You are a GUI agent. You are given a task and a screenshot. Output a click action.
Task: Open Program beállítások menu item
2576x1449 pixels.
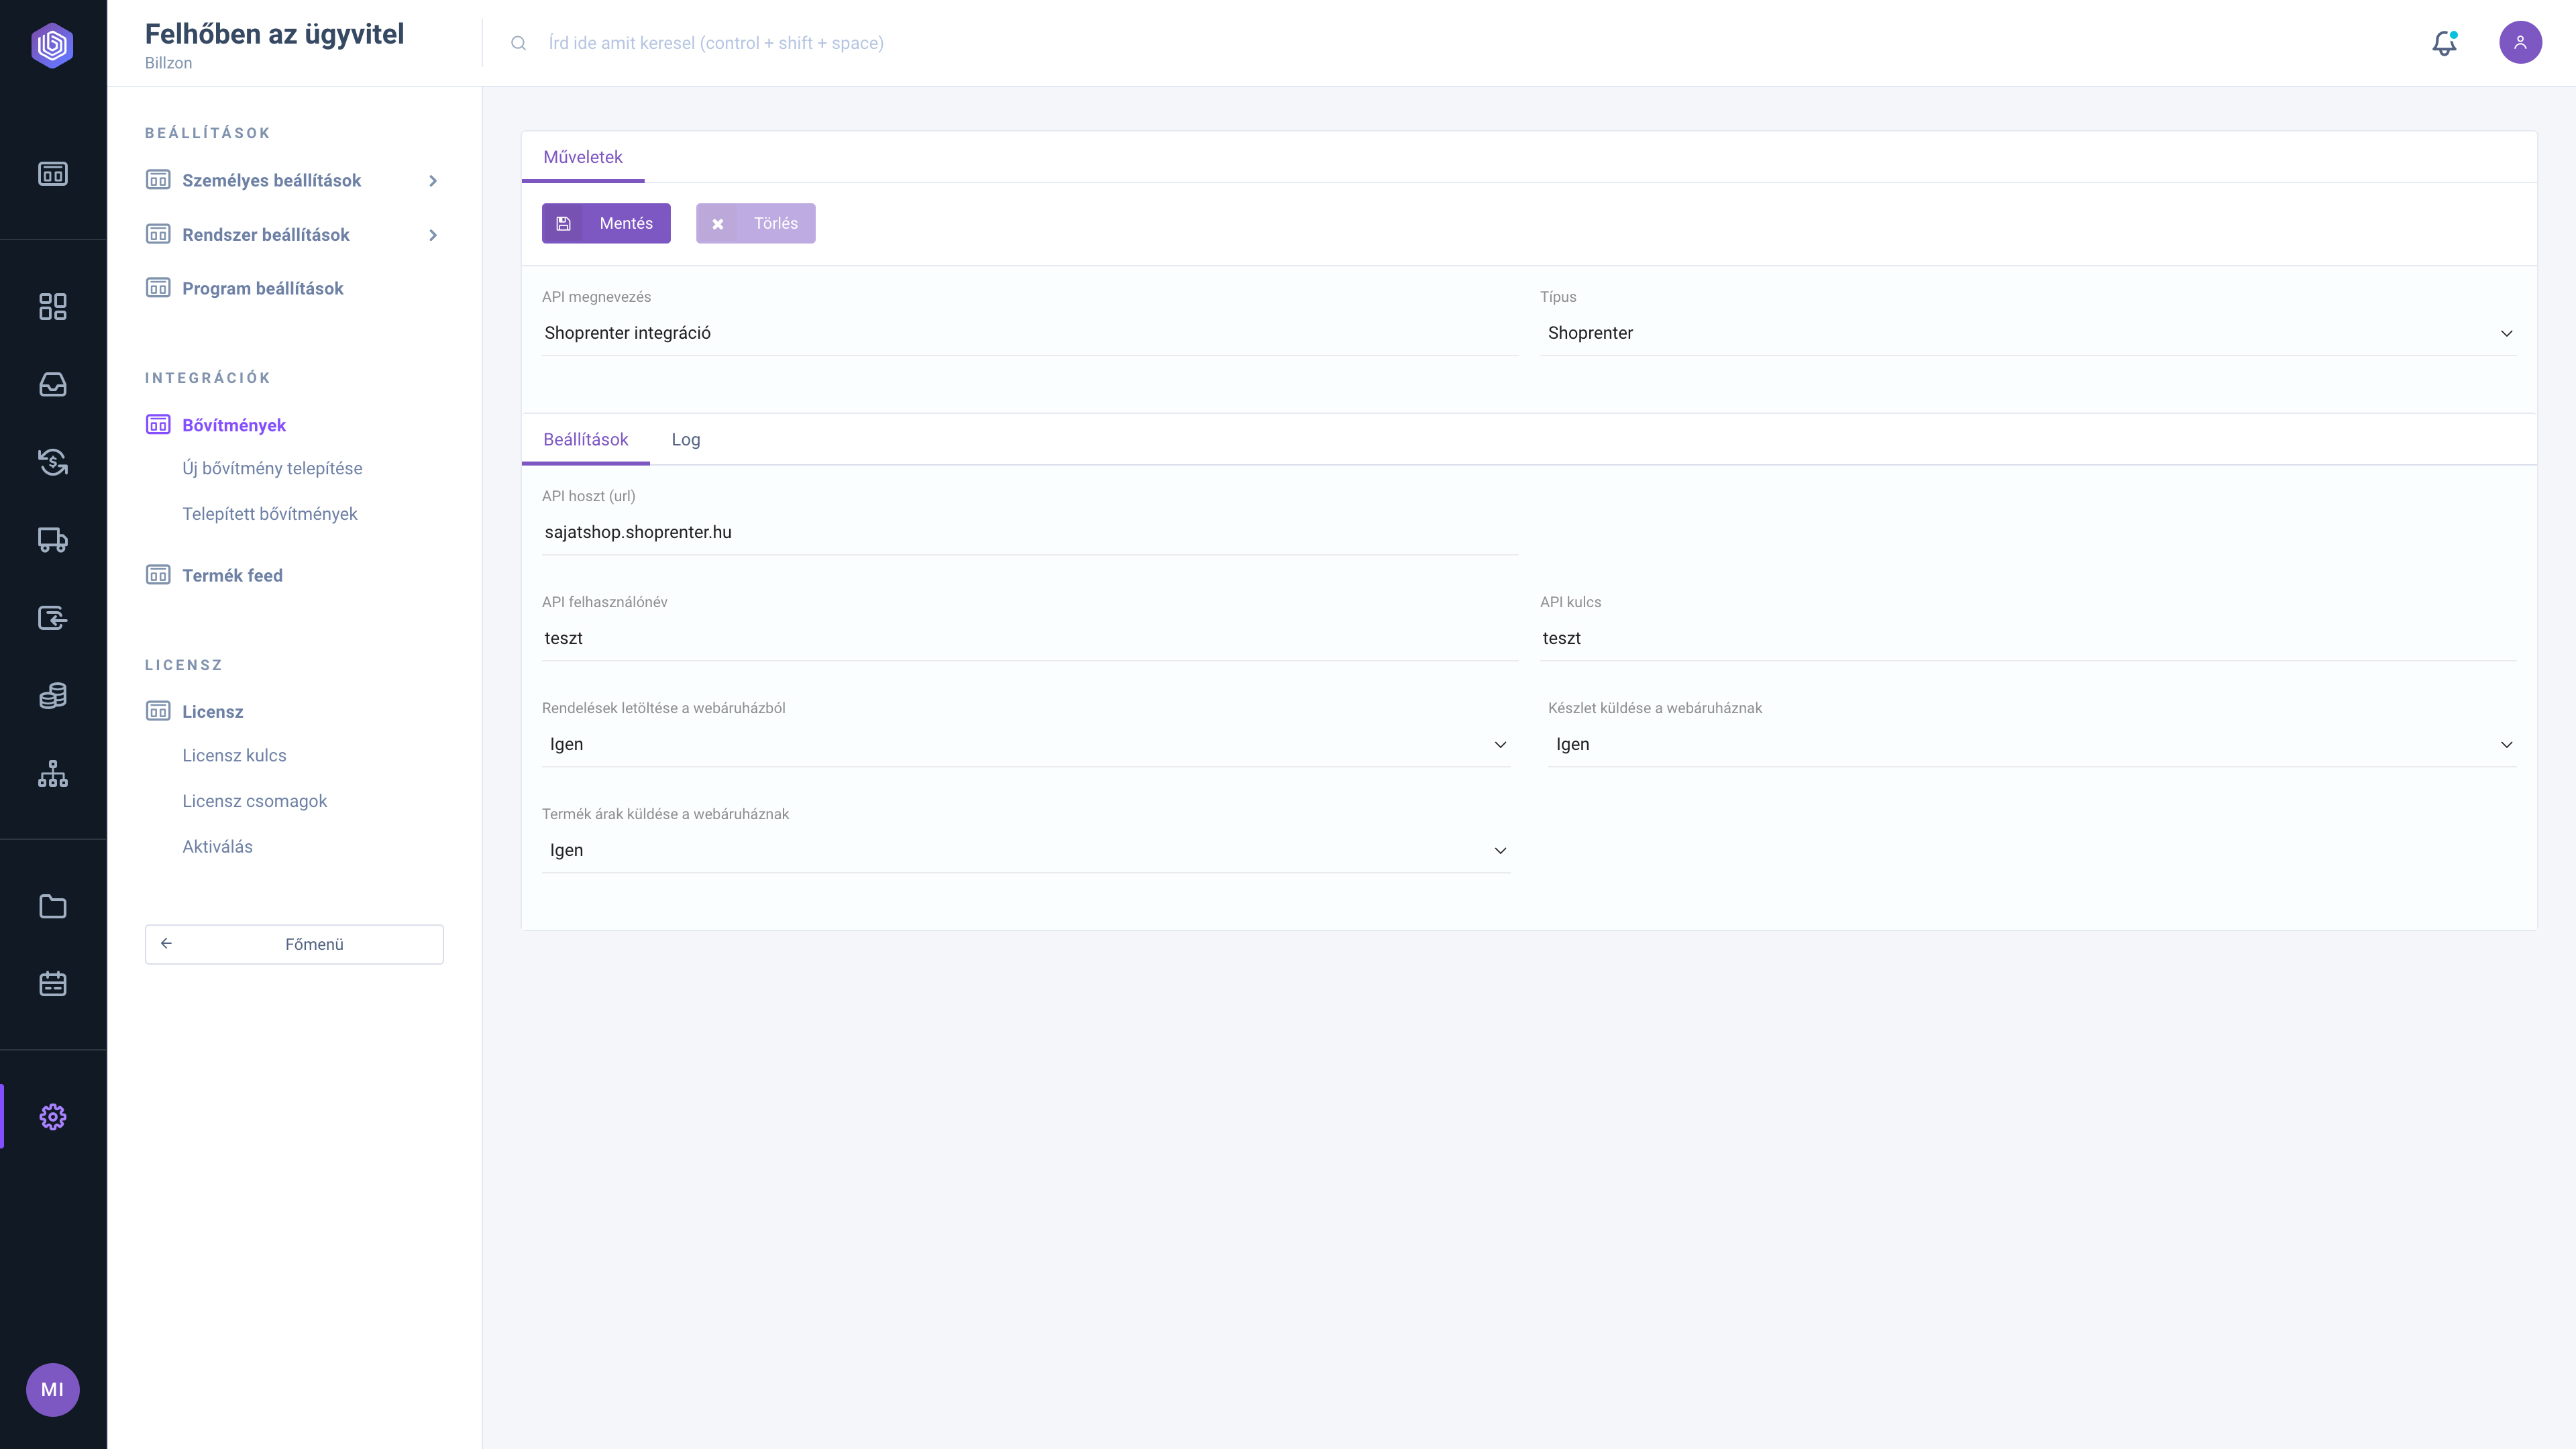coord(262,288)
